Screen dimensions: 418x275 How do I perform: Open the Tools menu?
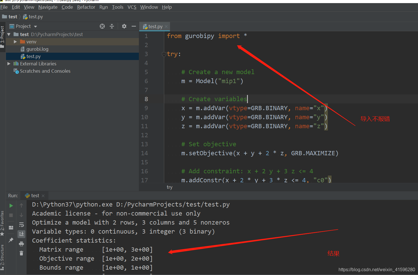(x=118, y=7)
